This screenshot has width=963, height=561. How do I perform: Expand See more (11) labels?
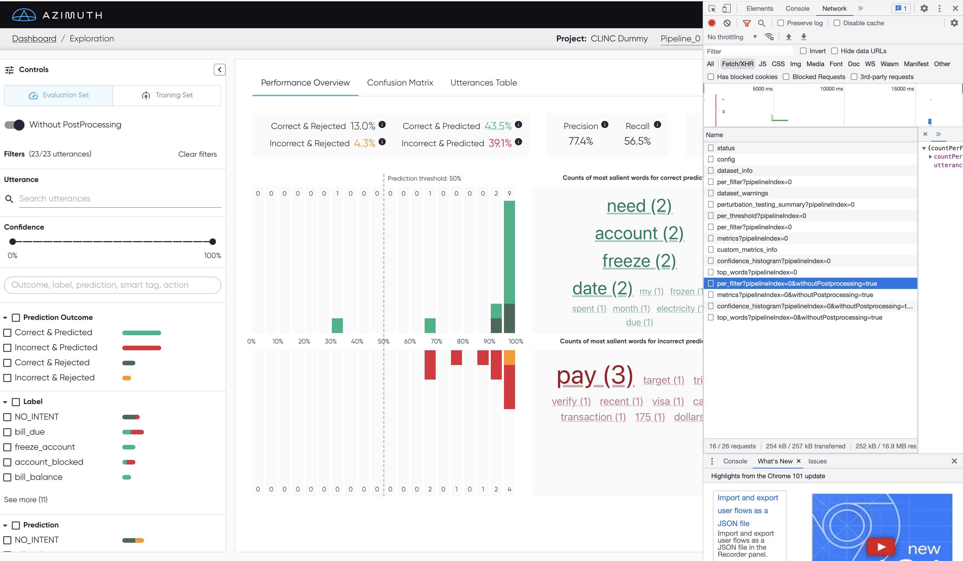26,499
